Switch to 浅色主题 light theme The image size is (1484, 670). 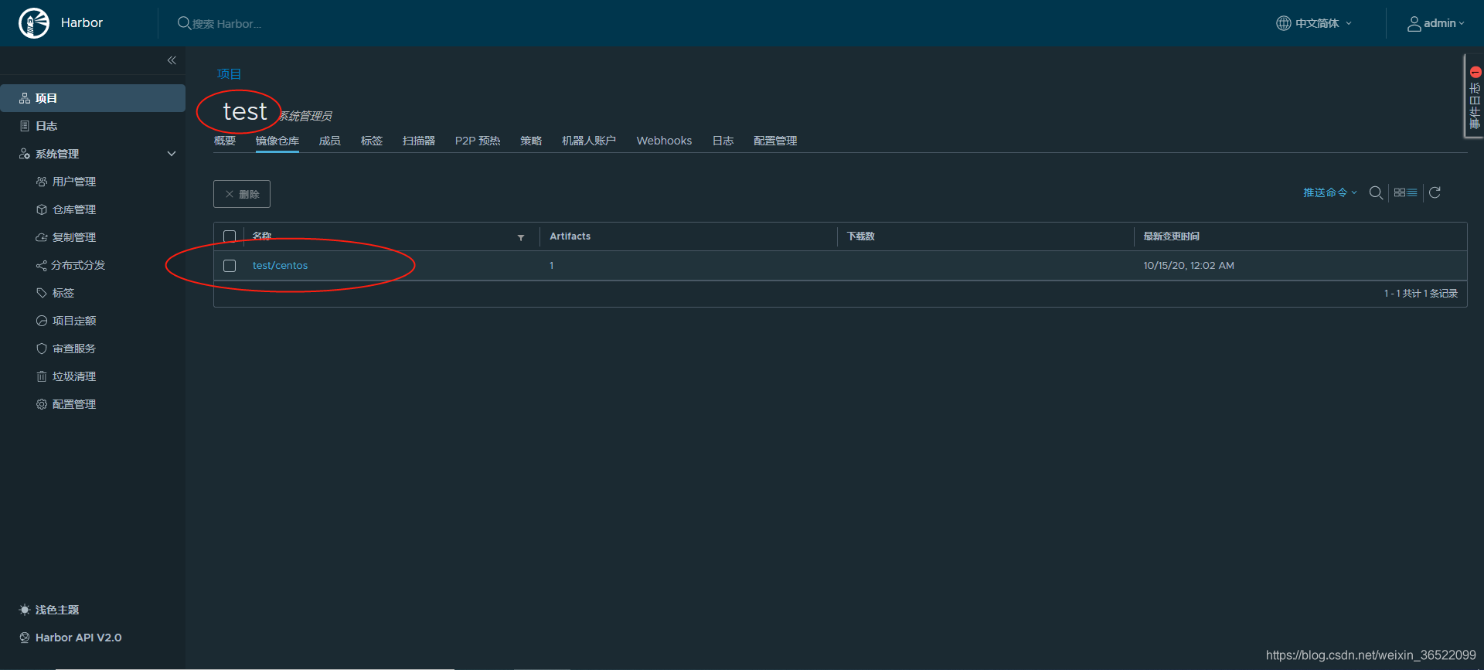click(49, 610)
